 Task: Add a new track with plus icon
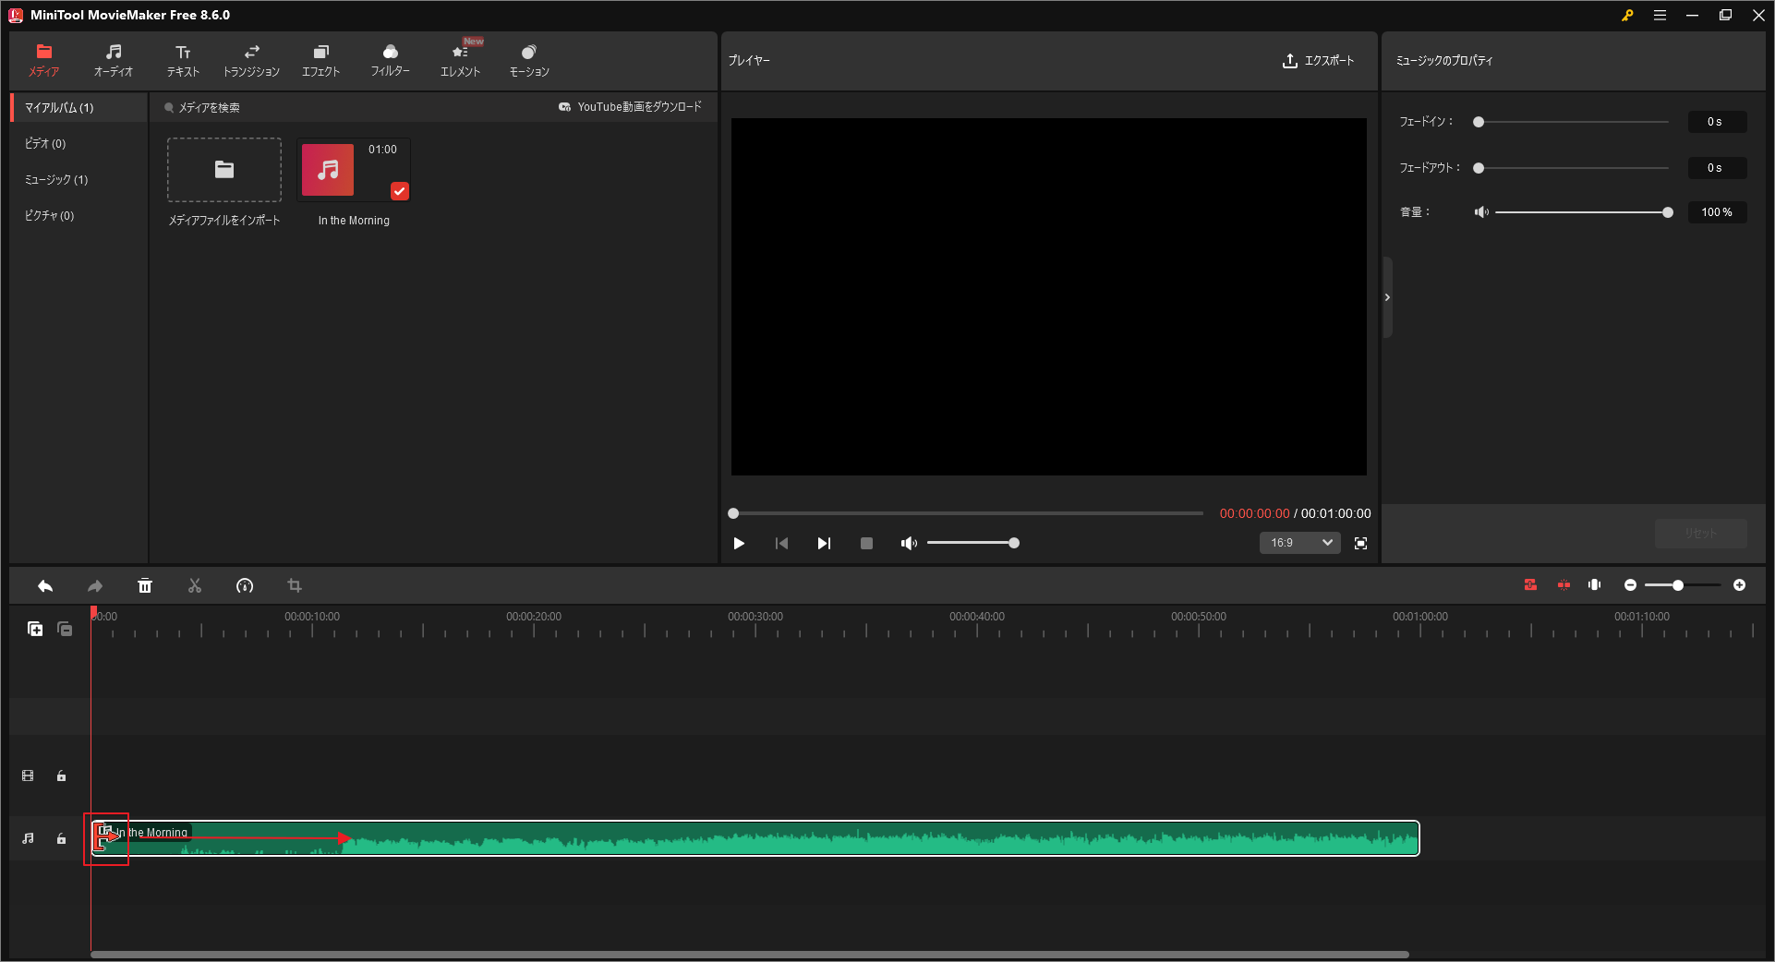tap(35, 629)
